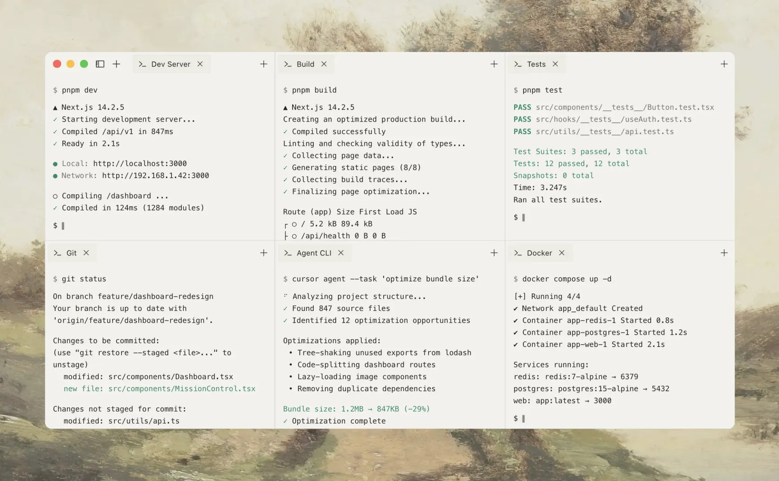Select the Dev Server tab
Screen dimensions: 779x481
point(170,64)
